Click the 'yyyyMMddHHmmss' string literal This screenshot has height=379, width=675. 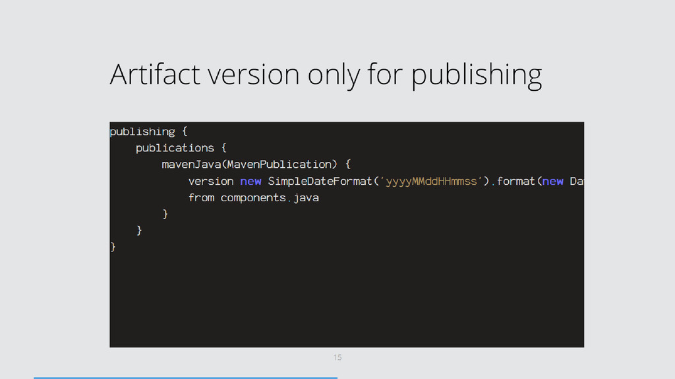(x=431, y=182)
